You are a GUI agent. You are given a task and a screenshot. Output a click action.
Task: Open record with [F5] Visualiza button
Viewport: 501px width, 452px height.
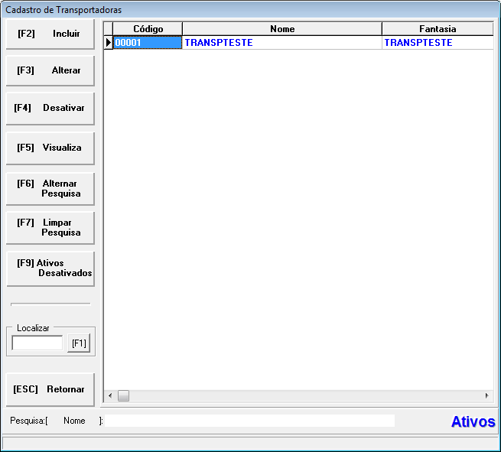pyautogui.click(x=50, y=148)
